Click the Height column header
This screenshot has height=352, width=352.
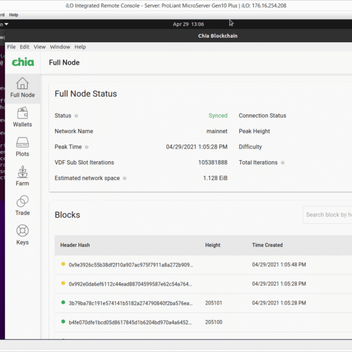pos(212,245)
